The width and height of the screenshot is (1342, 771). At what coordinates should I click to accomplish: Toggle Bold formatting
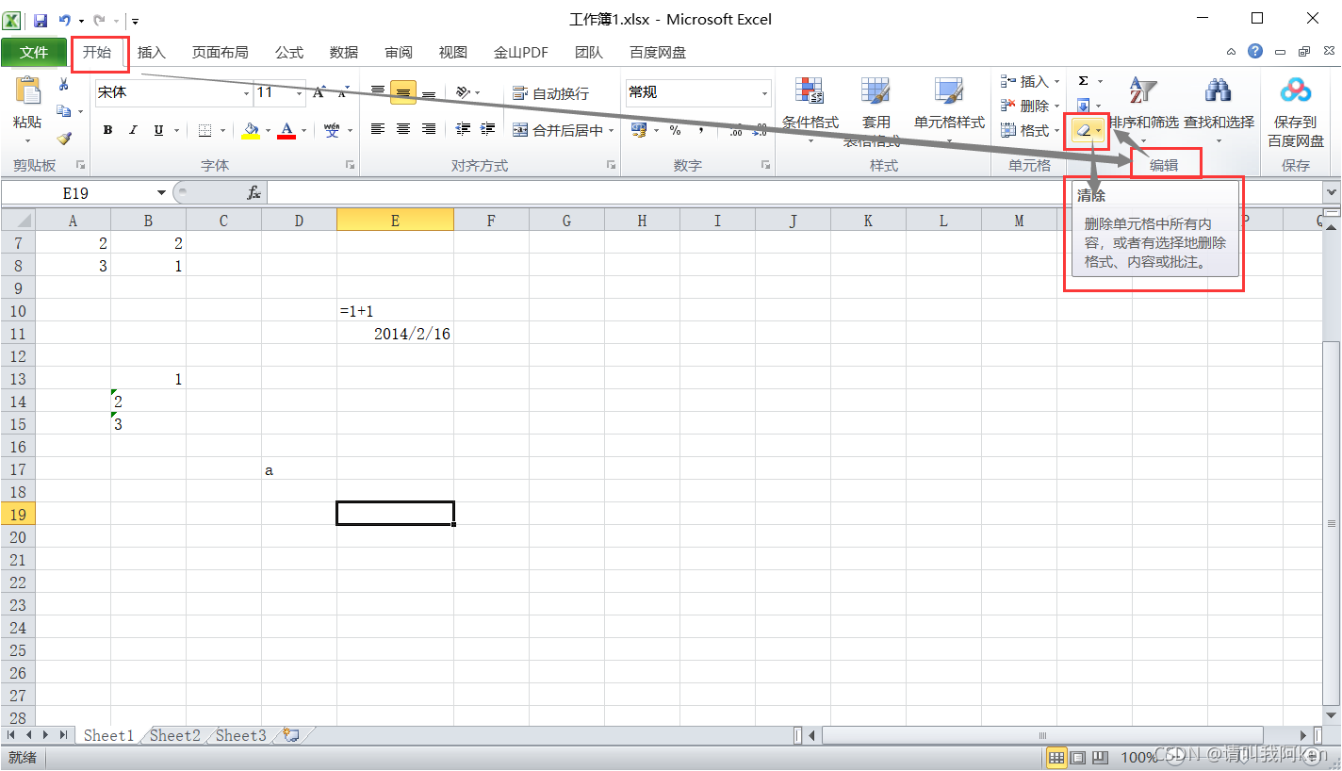[107, 131]
